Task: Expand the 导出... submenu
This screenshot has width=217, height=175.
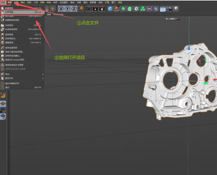Action: 22,74
